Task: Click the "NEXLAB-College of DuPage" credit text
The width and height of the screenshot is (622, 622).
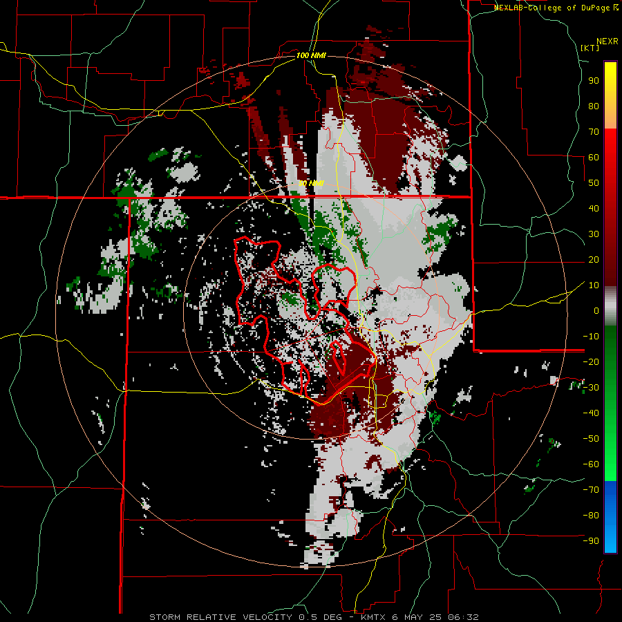Action: [553, 8]
